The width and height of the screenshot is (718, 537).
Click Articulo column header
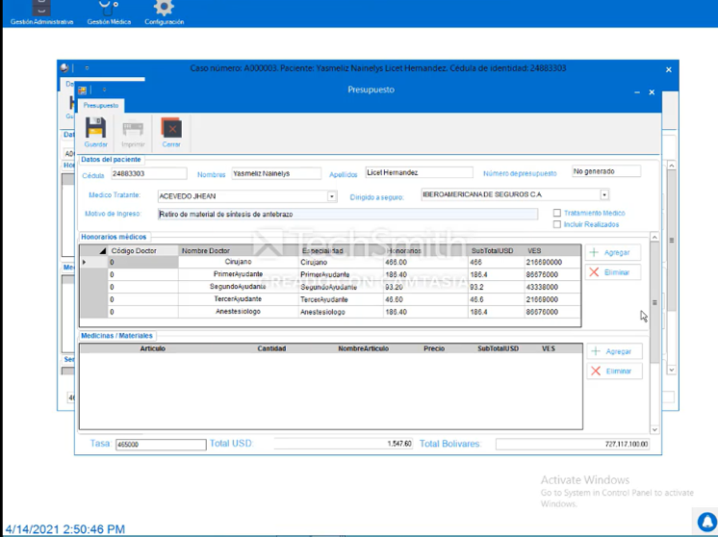click(x=152, y=348)
